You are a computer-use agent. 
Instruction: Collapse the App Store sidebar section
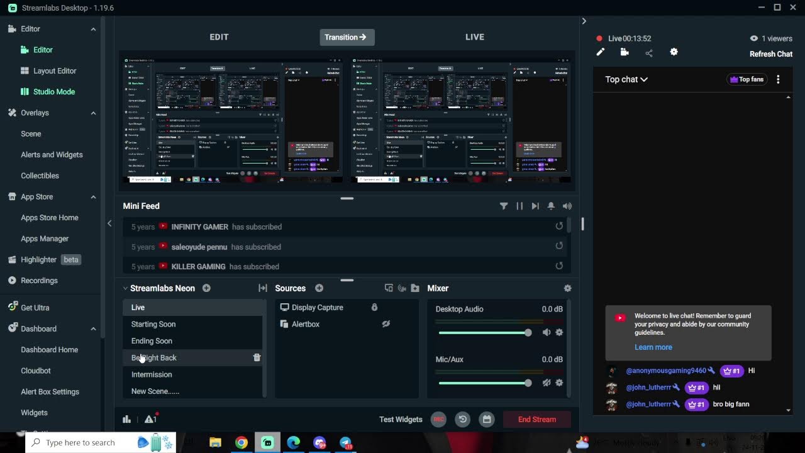pyautogui.click(x=93, y=197)
